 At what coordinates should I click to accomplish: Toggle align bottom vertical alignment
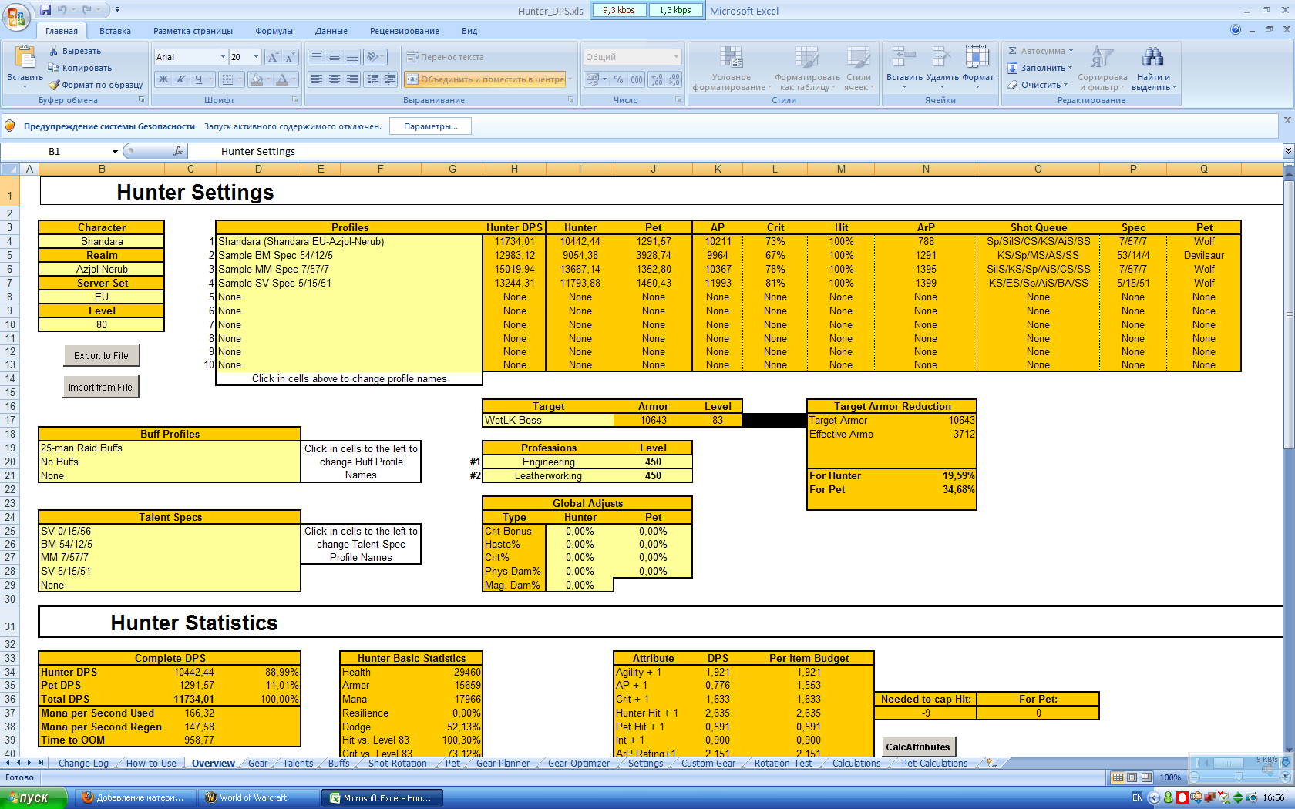tap(351, 57)
